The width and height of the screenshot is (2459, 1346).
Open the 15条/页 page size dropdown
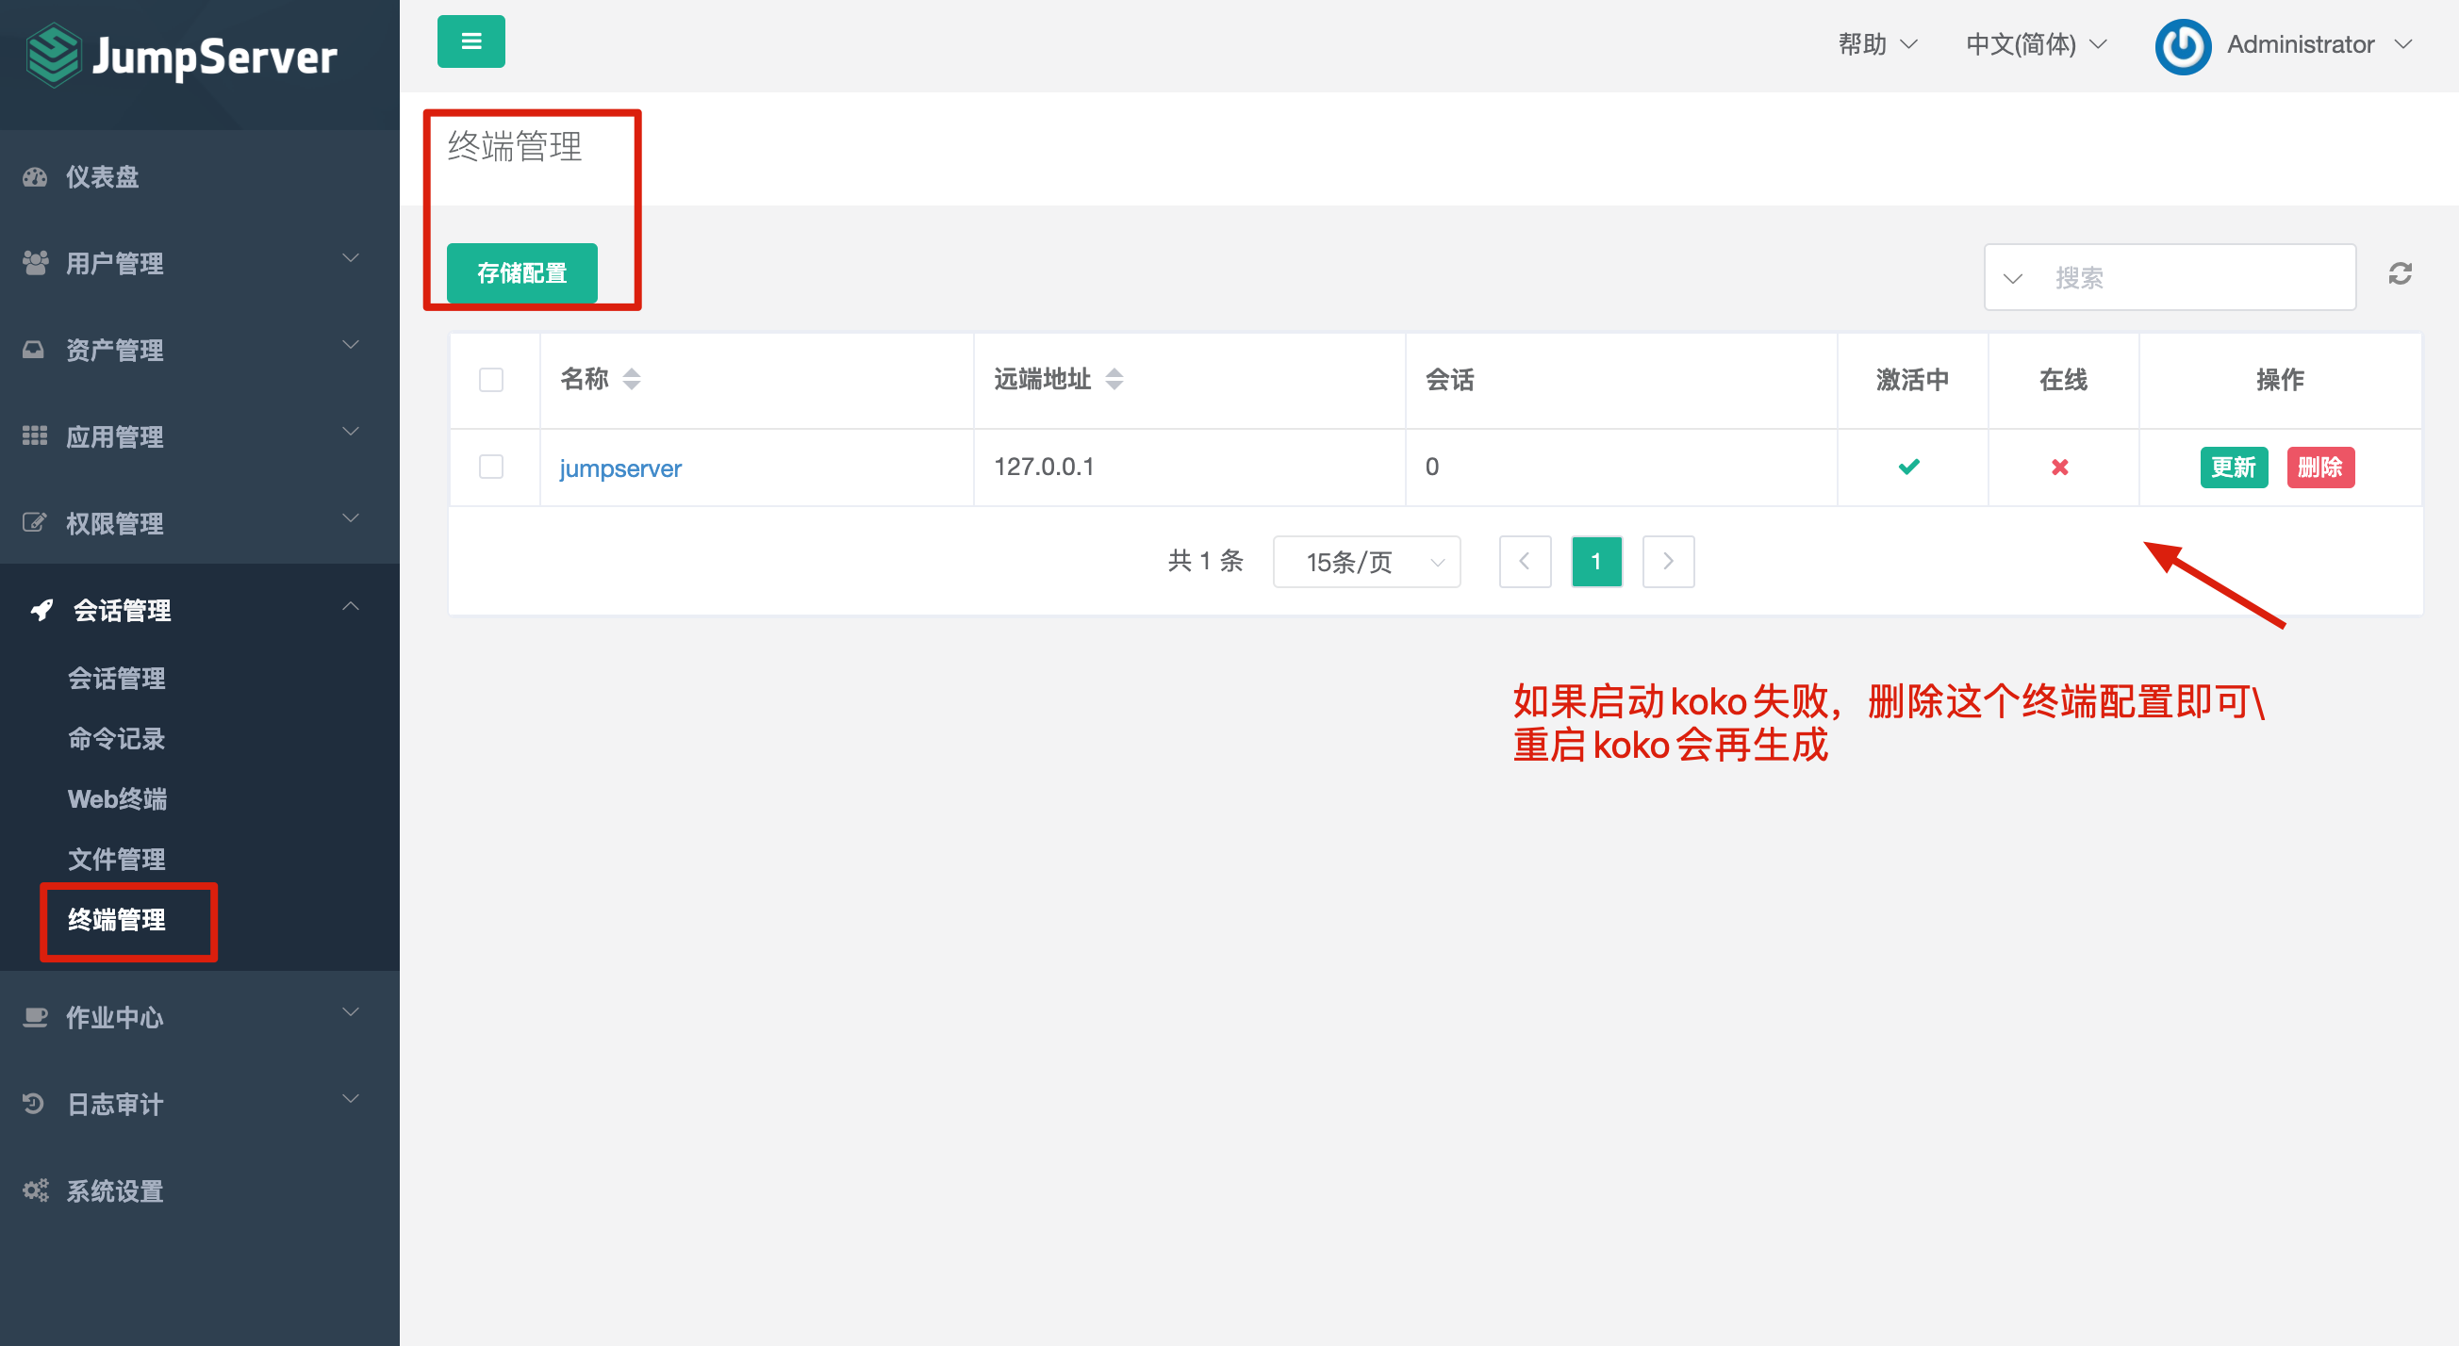click(x=1367, y=562)
